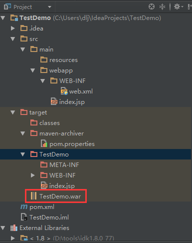
Task: Open the Project view dropdown arrow
Action: coord(49,7)
